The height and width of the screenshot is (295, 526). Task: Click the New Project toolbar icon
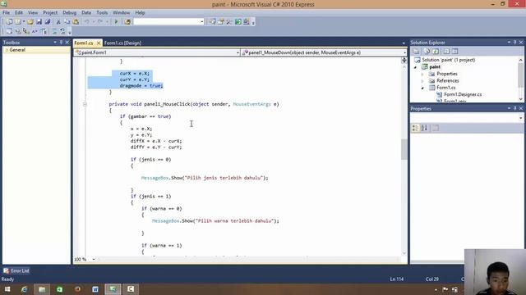click(x=9, y=22)
